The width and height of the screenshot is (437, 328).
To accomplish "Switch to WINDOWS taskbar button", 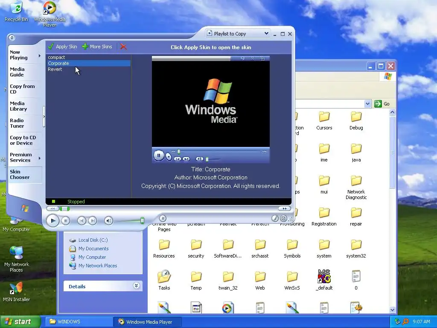I will [x=79, y=322].
